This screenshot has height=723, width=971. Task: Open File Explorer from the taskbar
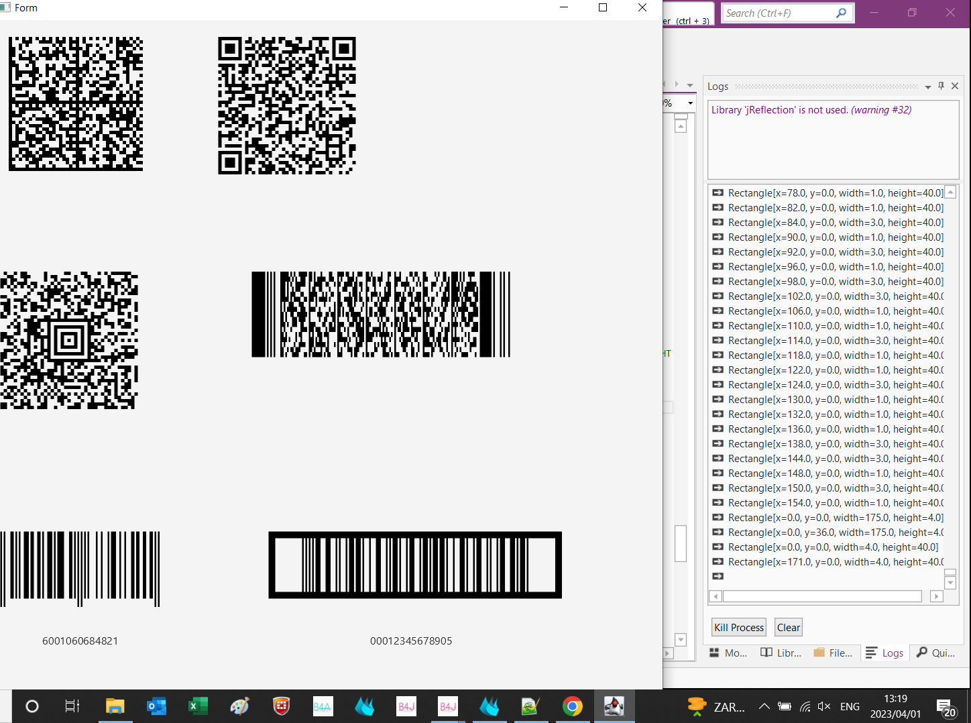(115, 706)
